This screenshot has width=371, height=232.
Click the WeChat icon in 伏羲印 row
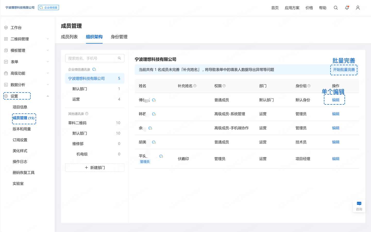click(161, 156)
